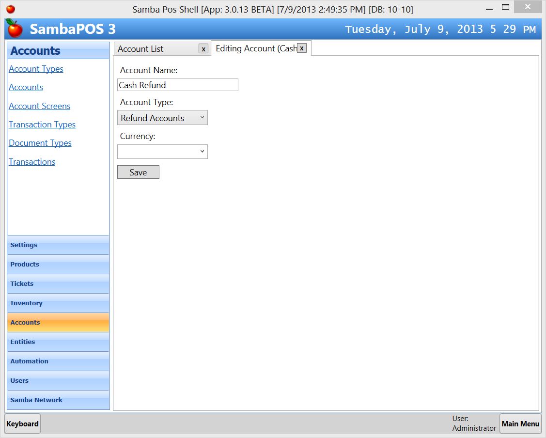Screen dimensions: 546x438
Task: Expand the Currency dropdown
Action: [x=162, y=152]
